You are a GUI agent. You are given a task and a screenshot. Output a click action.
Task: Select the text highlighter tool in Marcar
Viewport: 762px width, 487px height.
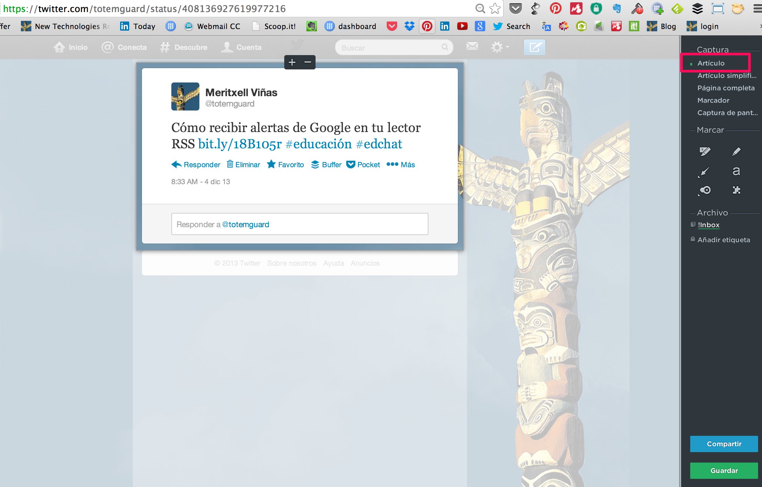pyautogui.click(x=705, y=151)
